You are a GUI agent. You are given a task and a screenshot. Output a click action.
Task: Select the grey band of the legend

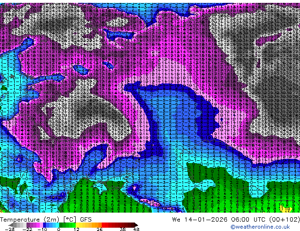(x=18, y=225)
